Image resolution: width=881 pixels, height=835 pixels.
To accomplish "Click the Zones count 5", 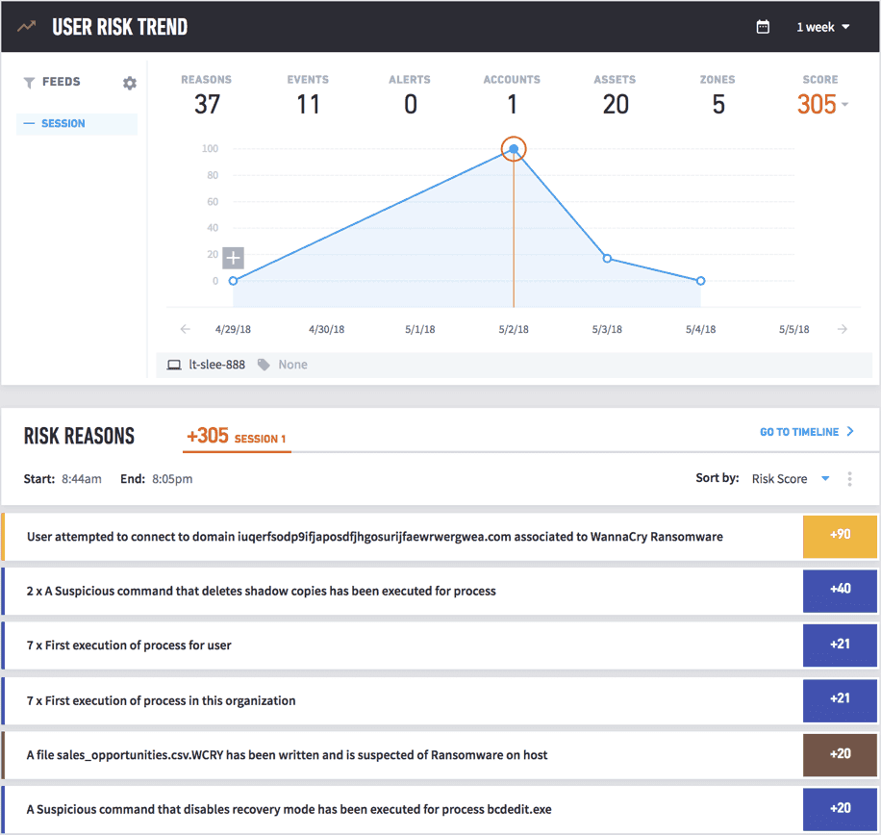I will tap(718, 105).
